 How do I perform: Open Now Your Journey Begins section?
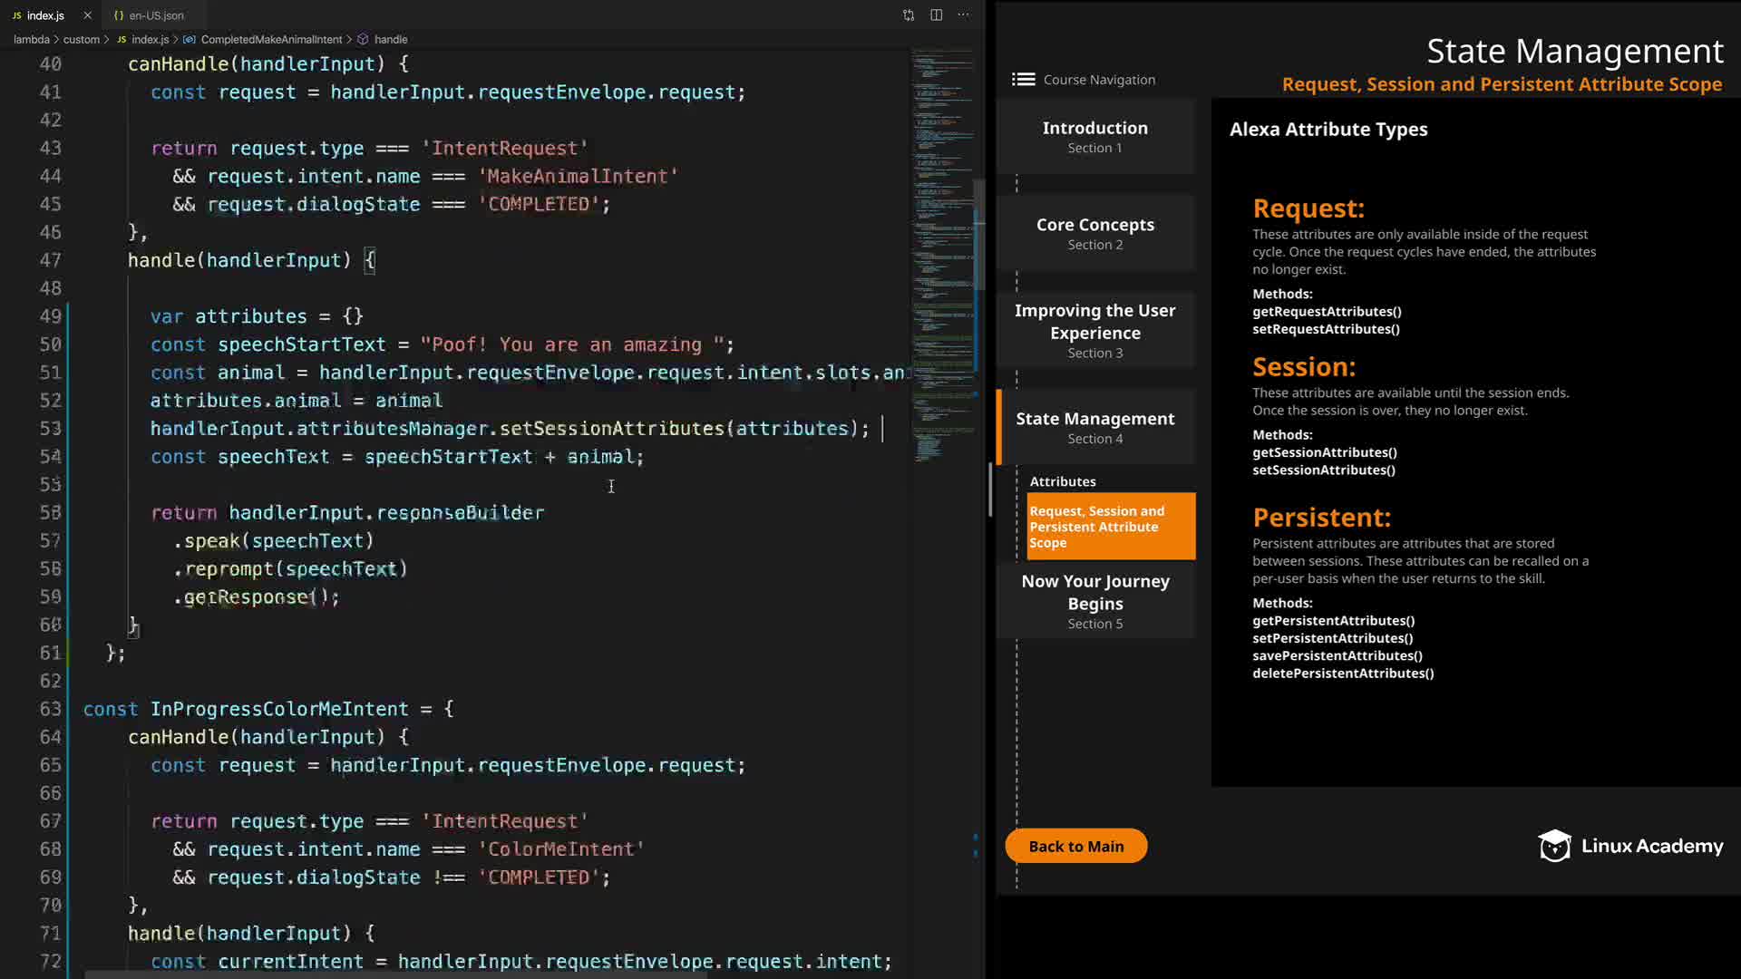pos(1094,601)
